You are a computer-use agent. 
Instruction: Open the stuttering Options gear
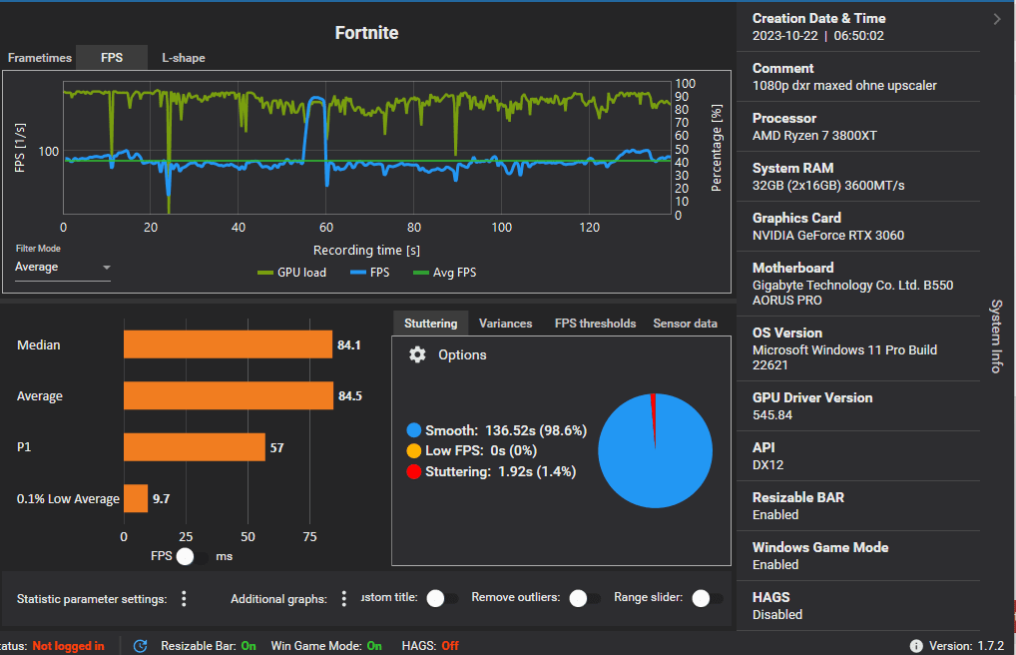pyautogui.click(x=417, y=354)
